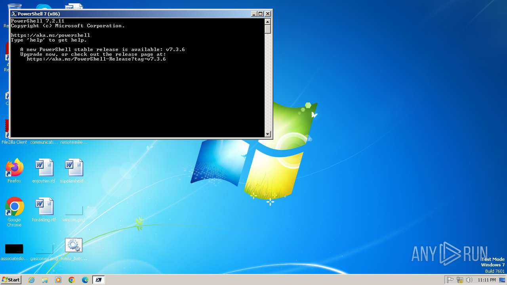Minimize the PowerShell window
This screenshot has height=285, width=507.
click(x=254, y=14)
